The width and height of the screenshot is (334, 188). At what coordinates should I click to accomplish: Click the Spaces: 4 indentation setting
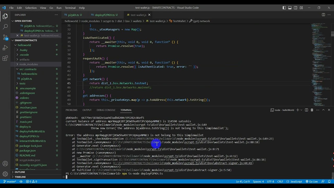(x=258, y=181)
